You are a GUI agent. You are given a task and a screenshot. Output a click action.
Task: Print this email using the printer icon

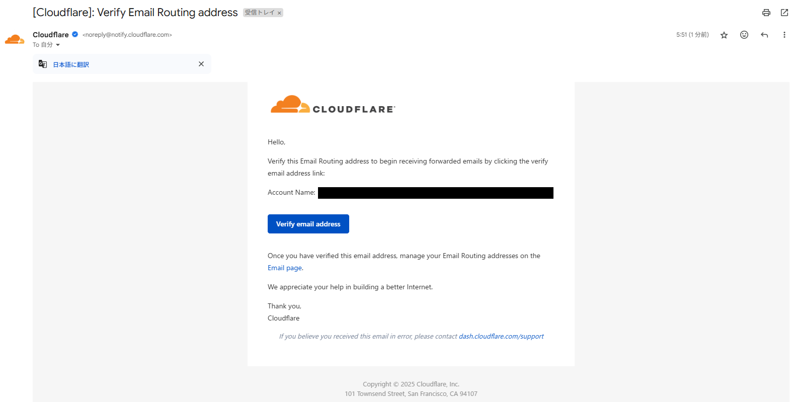coord(766,13)
